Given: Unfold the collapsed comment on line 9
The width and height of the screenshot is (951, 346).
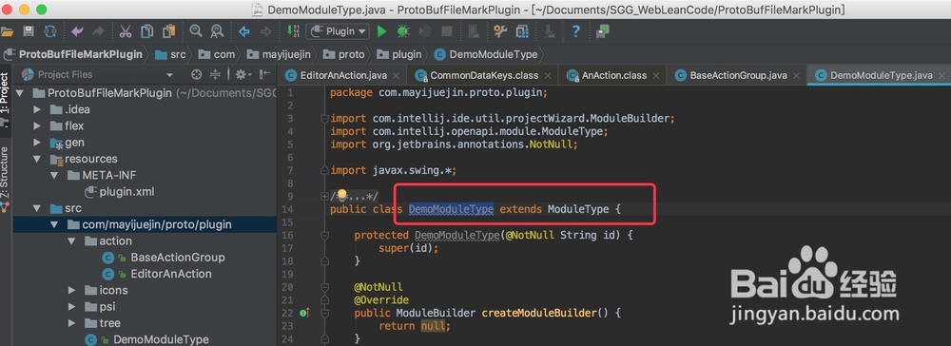Looking at the screenshot, I should (x=324, y=197).
